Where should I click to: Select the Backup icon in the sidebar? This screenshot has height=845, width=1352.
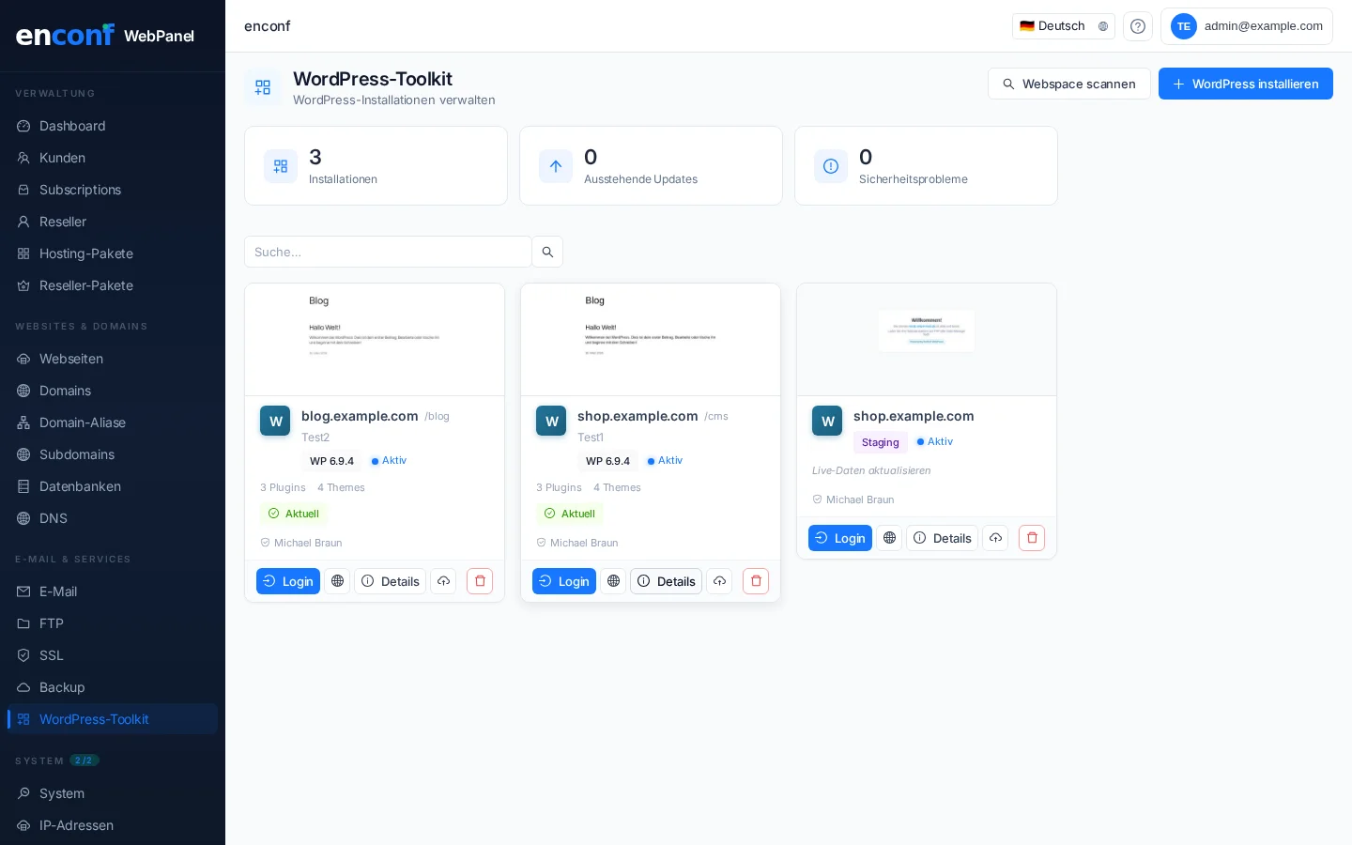coord(22,687)
